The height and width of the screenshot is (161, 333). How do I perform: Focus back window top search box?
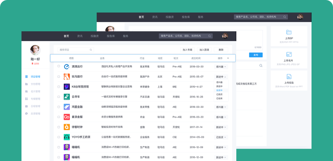[261, 17]
